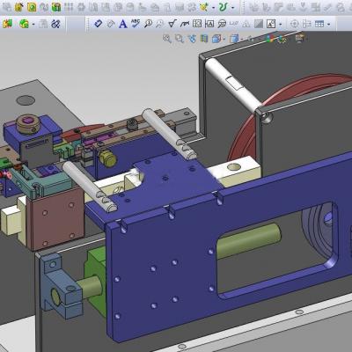Screen dimensions: 352x352
Task: Click the Zoom to Fit magnifier
Action: pos(167,39)
